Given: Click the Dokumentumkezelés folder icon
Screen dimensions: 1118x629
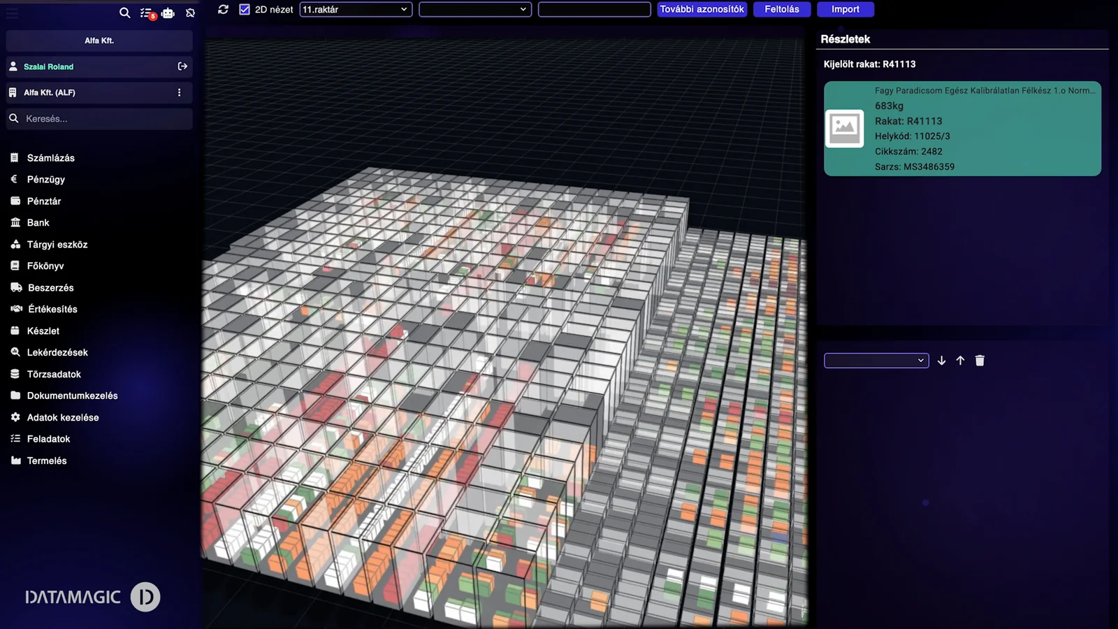Looking at the screenshot, I should click(x=15, y=396).
